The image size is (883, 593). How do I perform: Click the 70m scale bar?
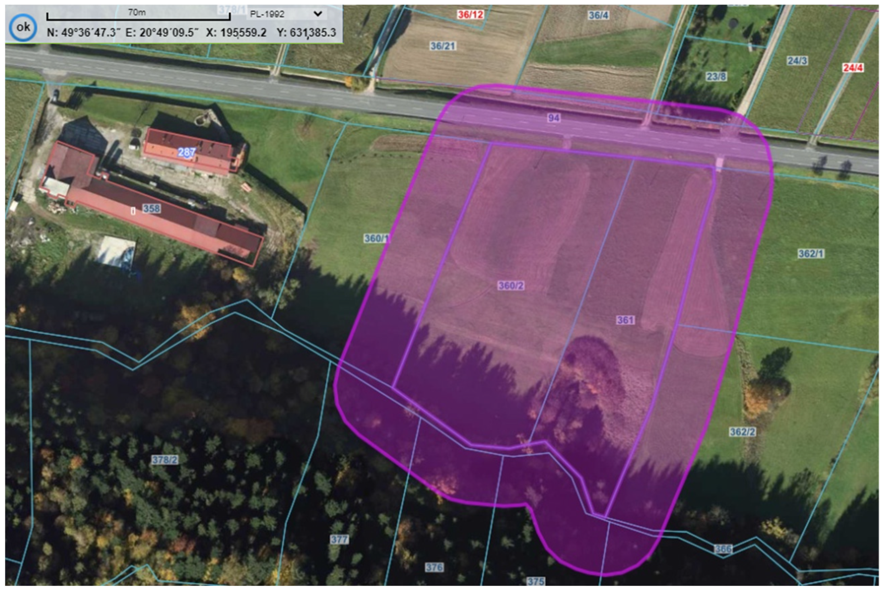coord(138,17)
